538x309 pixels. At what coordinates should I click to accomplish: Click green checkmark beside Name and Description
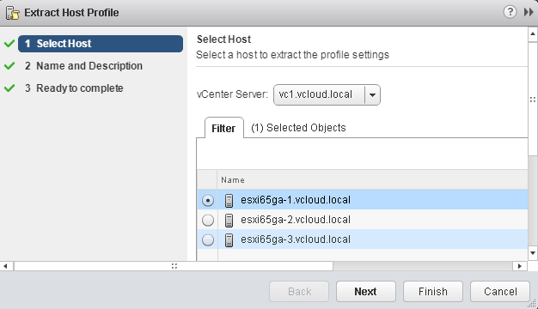click(9, 65)
